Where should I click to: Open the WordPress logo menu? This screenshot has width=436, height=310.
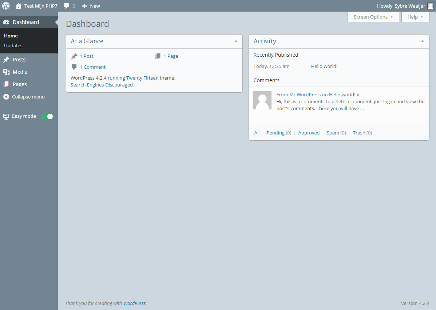point(6,6)
